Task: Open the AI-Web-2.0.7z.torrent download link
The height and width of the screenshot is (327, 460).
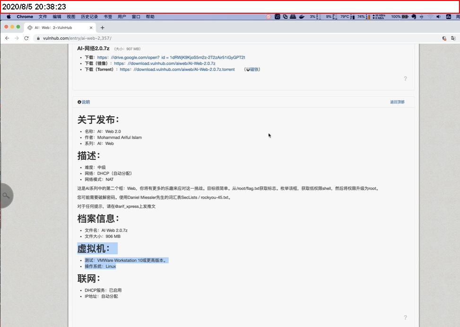Action: [x=177, y=69]
